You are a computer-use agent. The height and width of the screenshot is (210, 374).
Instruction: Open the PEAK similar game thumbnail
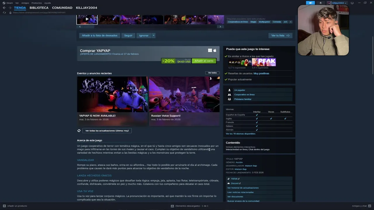coord(264,62)
